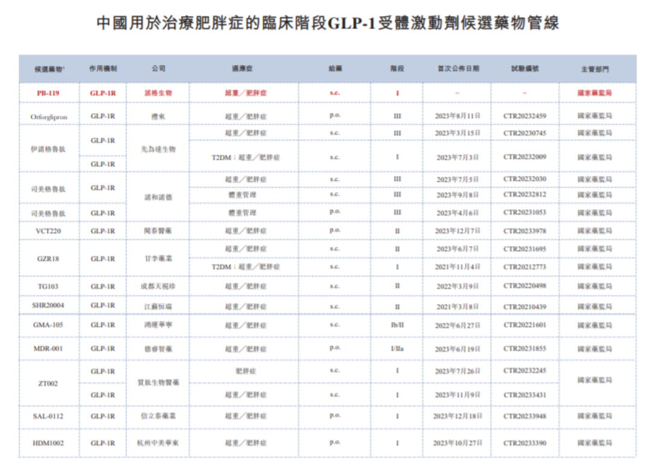Image resolution: width=652 pixels, height=468 pixels.
Task: Select the 'GZR18' drug cell
Action: coord(48,259)
